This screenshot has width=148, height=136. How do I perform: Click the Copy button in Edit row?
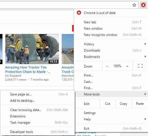(x=124, y=104)
